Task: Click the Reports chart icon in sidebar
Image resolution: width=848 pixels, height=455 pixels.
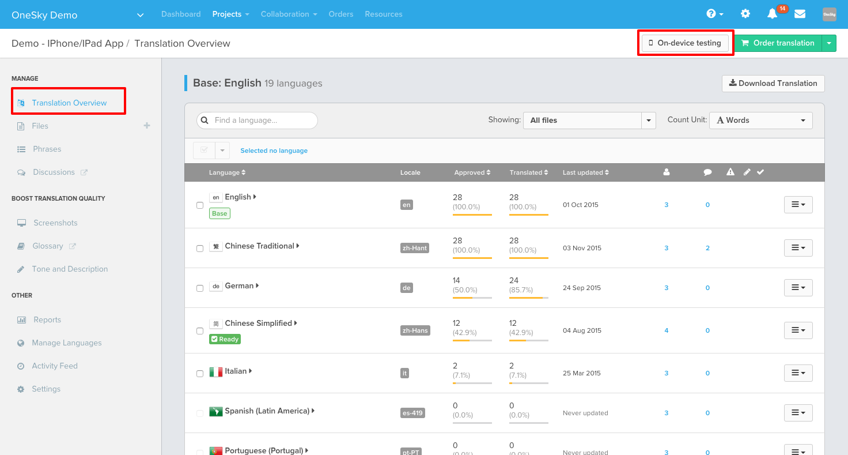Action: tap(21, 319)
